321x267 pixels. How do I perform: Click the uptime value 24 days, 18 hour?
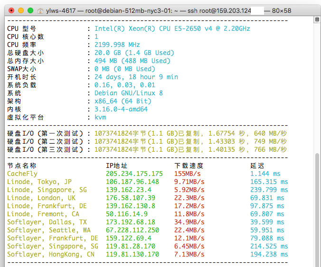136,77
